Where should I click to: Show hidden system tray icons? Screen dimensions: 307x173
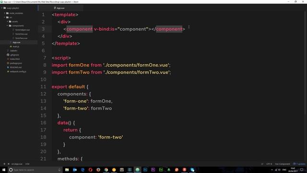coord(272,170)
